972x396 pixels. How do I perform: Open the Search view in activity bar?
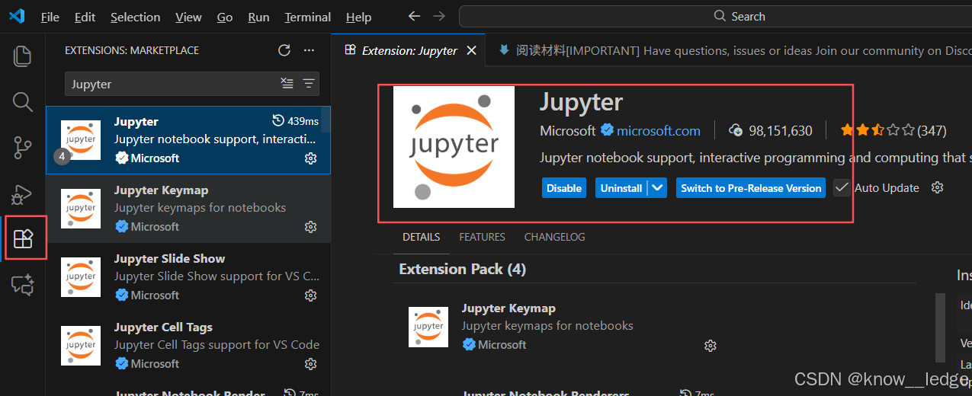[x=23, y=101]
